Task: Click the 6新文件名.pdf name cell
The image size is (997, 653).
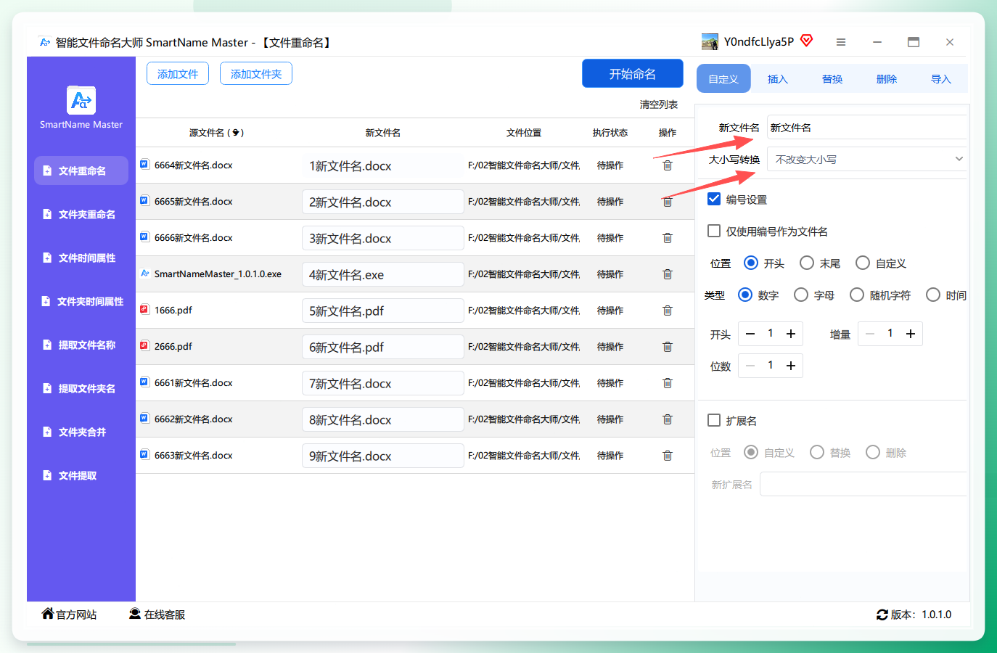Action: click(383, 347)
